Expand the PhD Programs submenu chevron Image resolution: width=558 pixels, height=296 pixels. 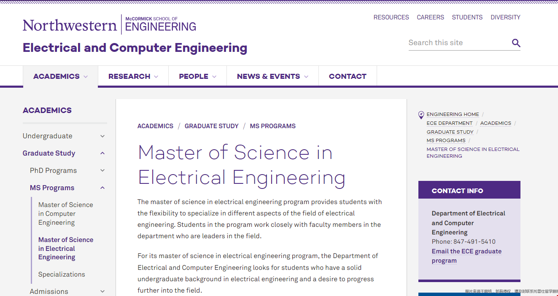(102, 171)
